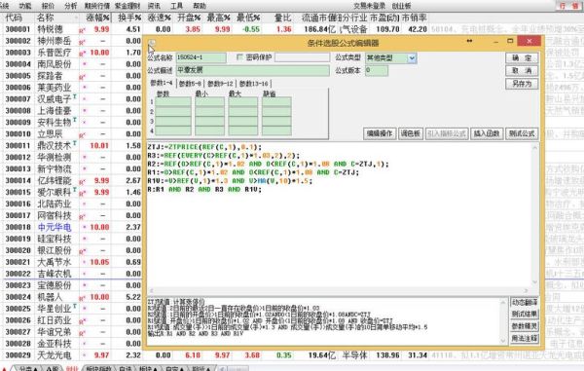Switch to the 参数5-8 tab
Image resolution: width=584 pixels, height=371 pixels.
coord(190,84)
